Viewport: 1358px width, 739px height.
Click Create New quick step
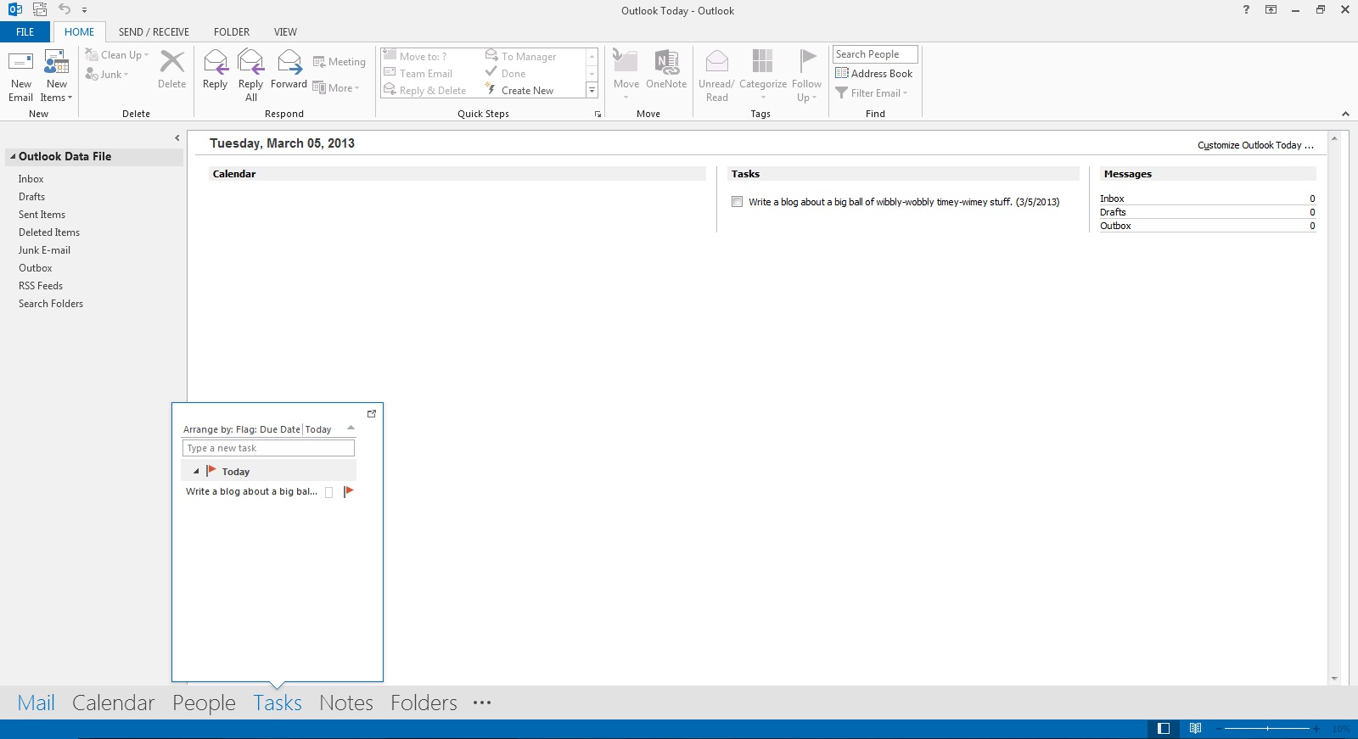coord(519,91)
